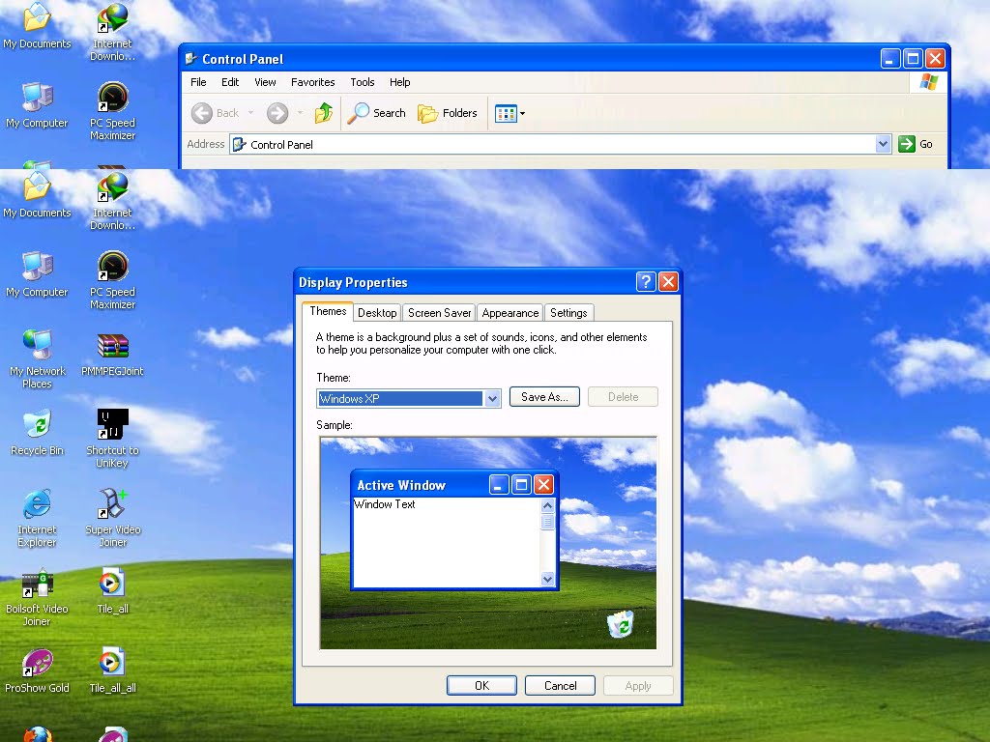Click the Recycle Bin in the theme sample
Screen dimensions: 990x742
tap(620, 623)
